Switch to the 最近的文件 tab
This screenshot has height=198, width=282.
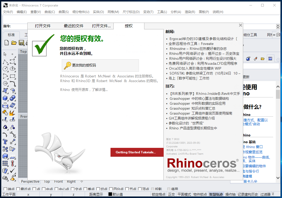click(73, 26)
